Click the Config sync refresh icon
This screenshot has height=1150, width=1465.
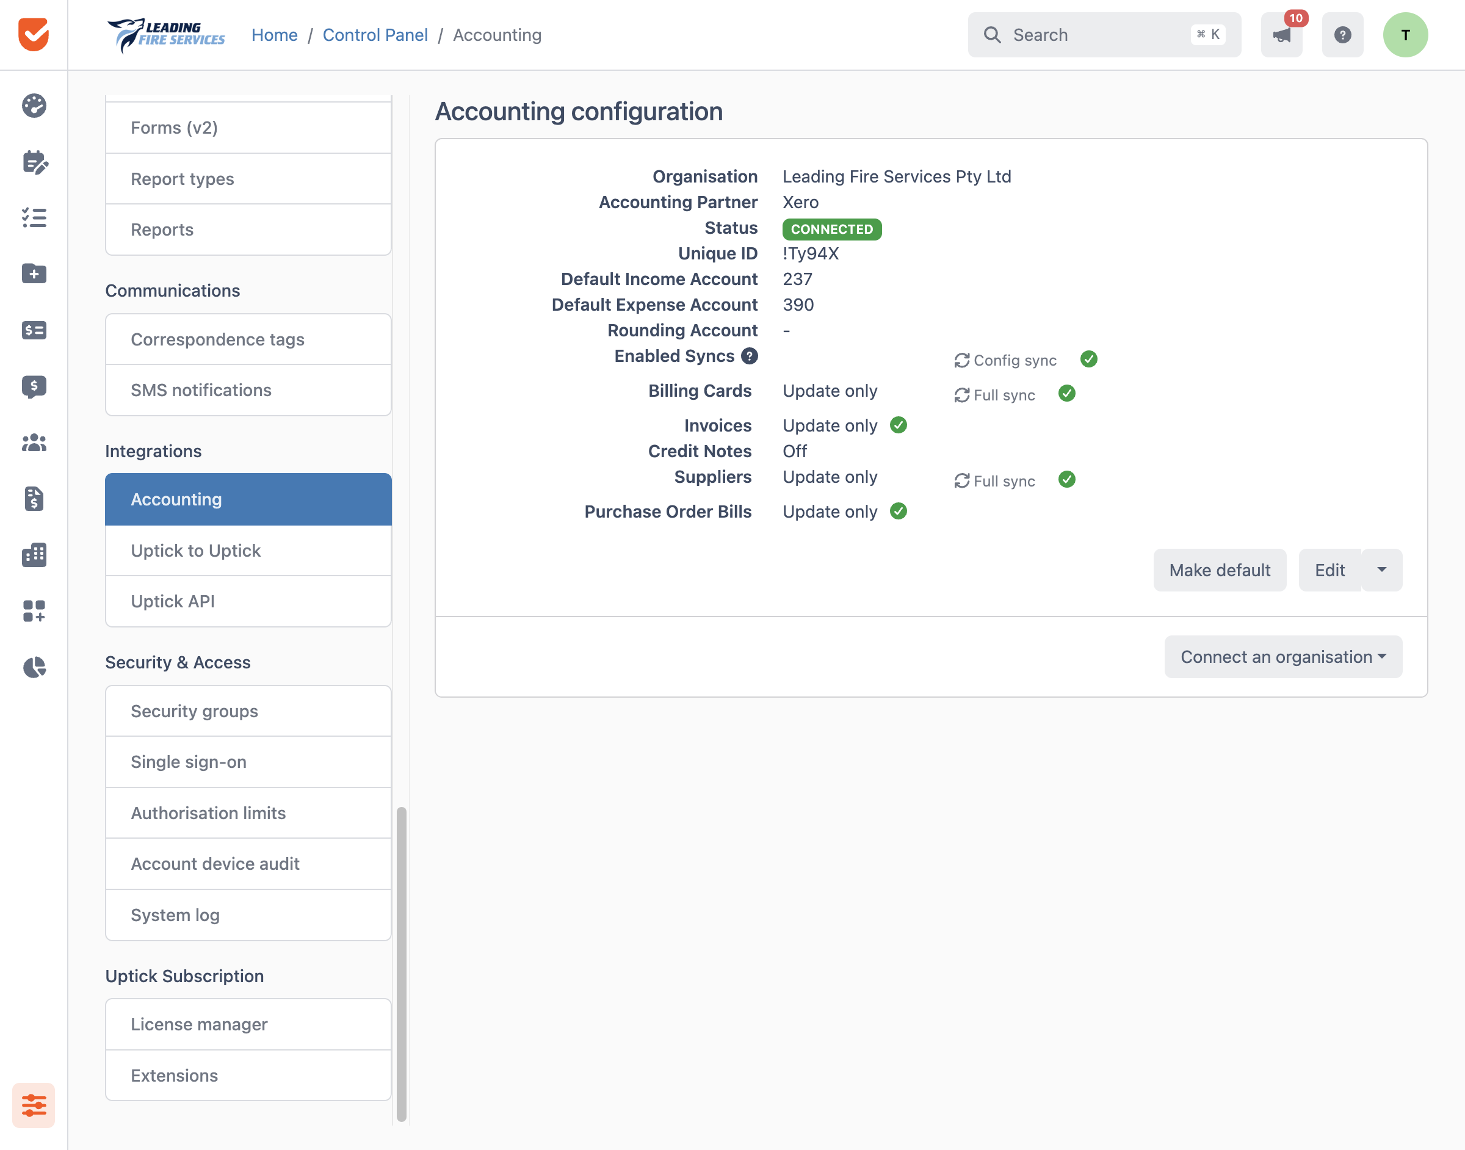[x=962, y=360]
